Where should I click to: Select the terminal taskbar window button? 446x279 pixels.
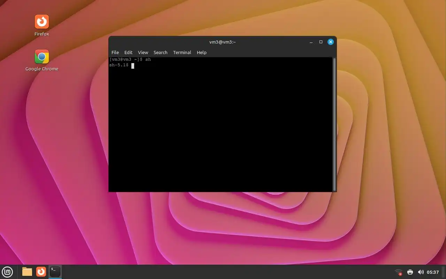tap(55, 272)
